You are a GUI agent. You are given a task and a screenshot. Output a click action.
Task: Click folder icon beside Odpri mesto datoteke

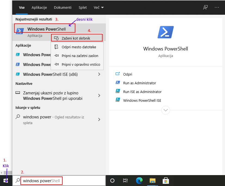[56, 47]
